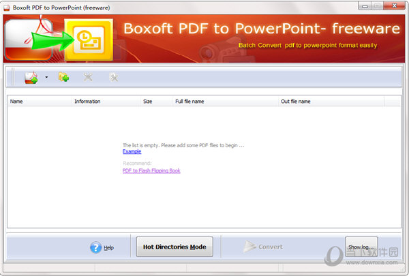409x276 pixels.
Task: Click the Convert play arrow icon
Action: 249,247
